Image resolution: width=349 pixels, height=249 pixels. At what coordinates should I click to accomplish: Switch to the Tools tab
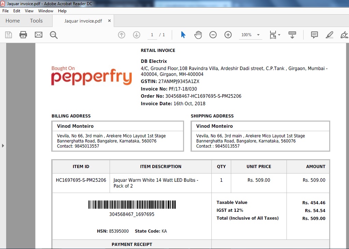click(36, 21)
